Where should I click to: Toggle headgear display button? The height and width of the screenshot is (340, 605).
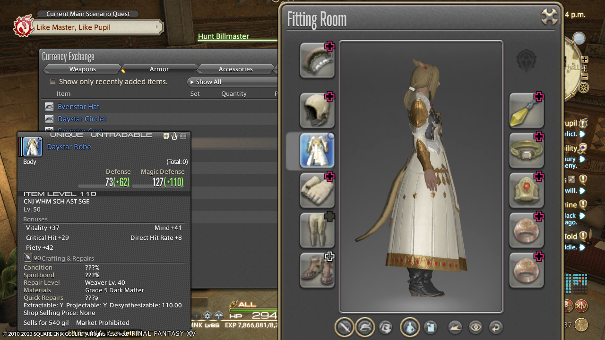click(365, 327)
